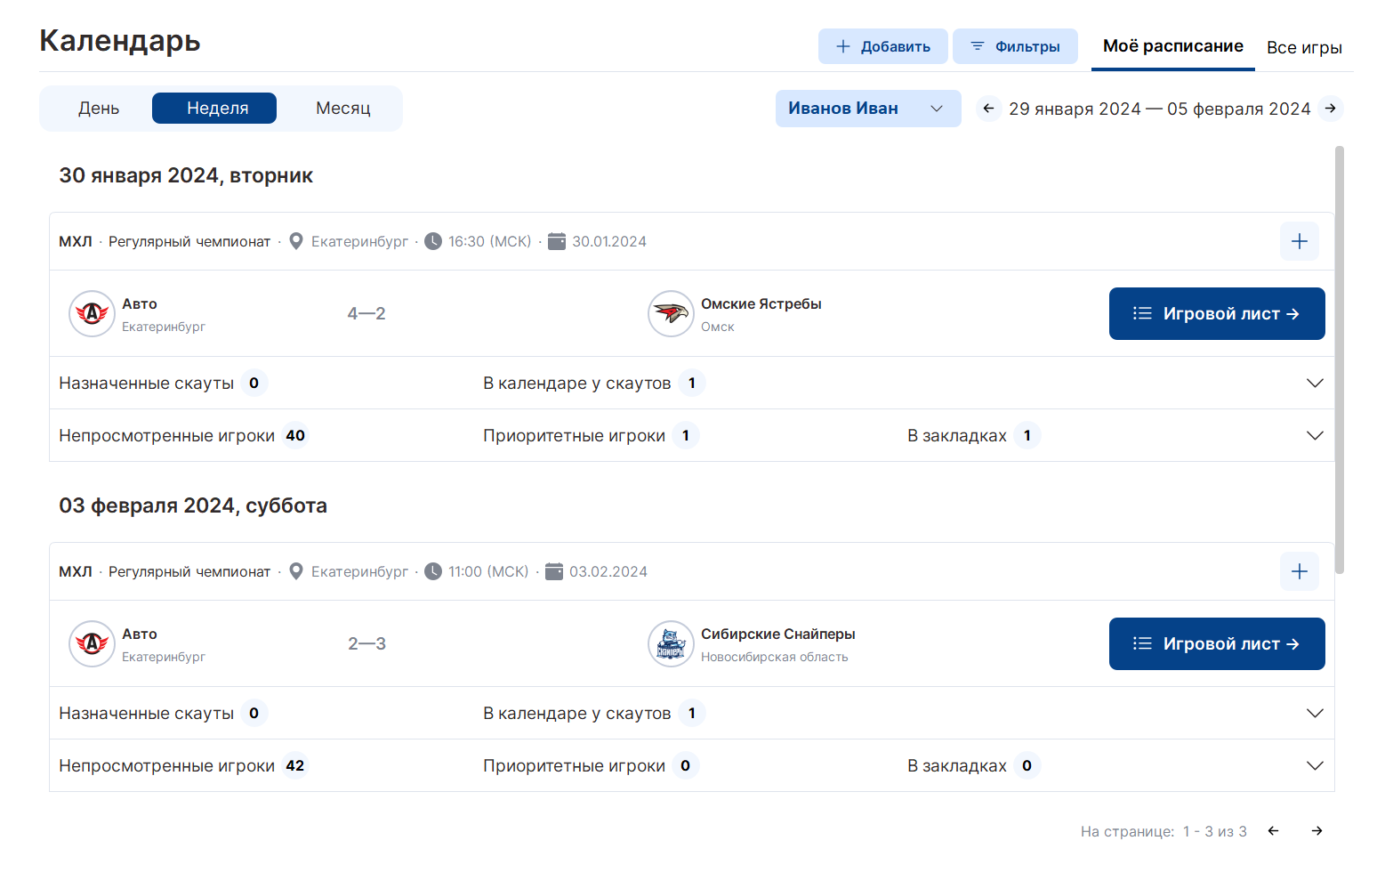
Task: Click the calendar icon next to 03.02.2024
Action: coord(554,571)
